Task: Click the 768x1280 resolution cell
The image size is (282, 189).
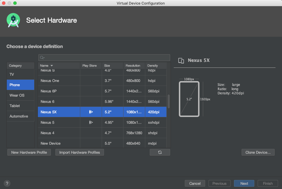Action: 134,133
